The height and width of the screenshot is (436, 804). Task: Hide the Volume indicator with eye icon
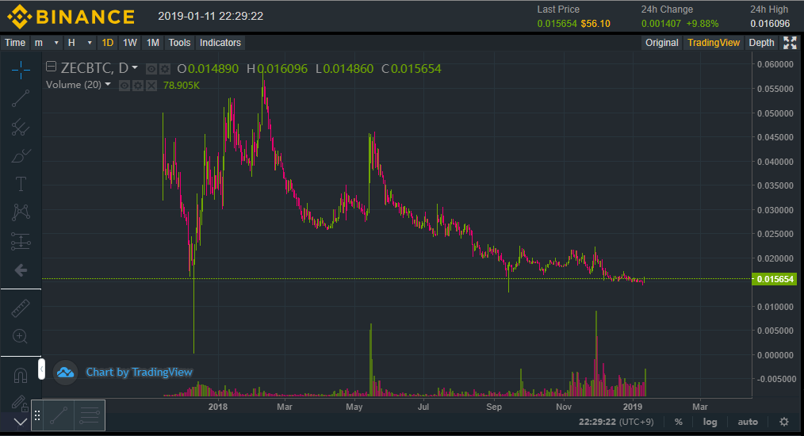pos(124,85)
